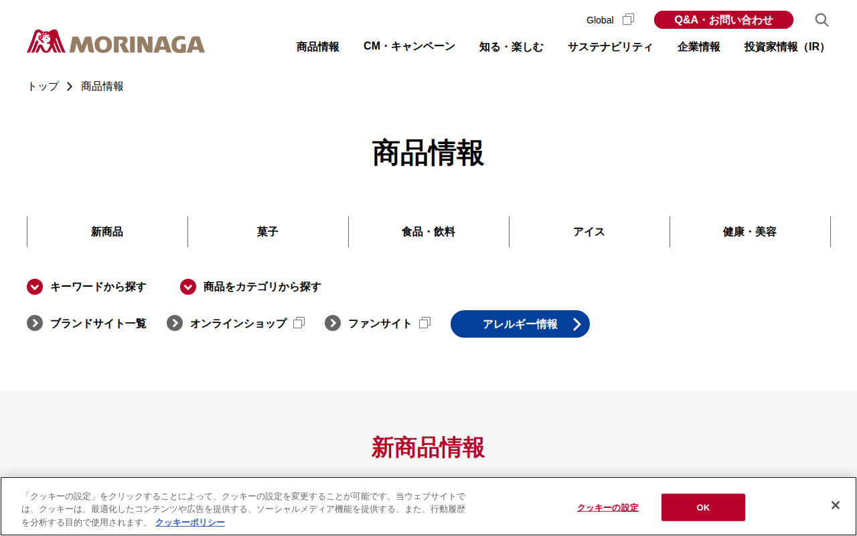
Task: Select the 食品・飲料 category tab
Action: (428, 232)
